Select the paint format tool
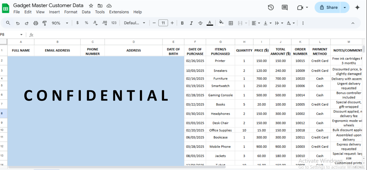 coord(45,23)
